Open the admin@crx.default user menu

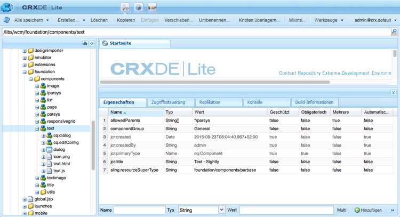coord(375,20)
